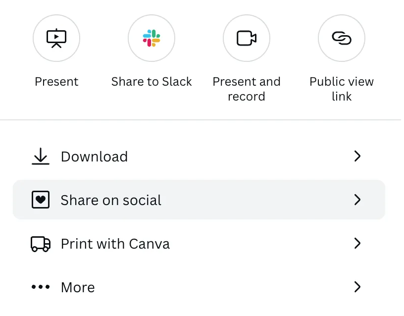Expand the More row chevron
404x316 pixels.
(357, 287)
